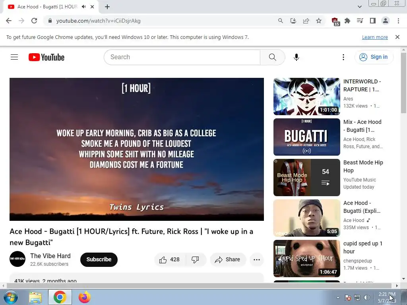Subscribe to The Vibe Hard
Viewport: 407px width, 305px height.
[x=99, y=259]
